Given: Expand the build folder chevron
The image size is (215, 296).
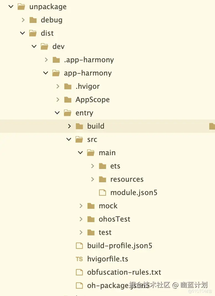Looking at the screenshot, I should point(69,126).
